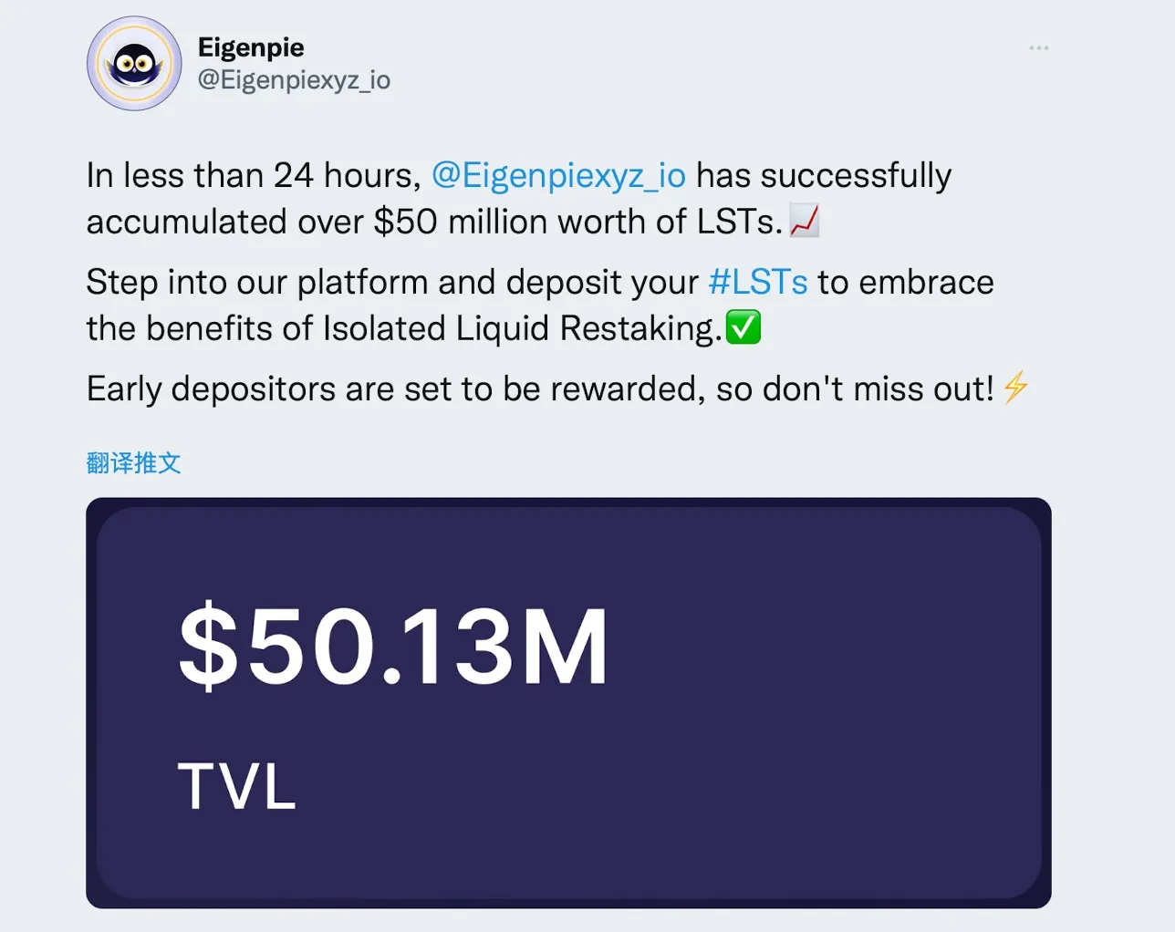Click the Eigenpie display name

coord(250,47)
